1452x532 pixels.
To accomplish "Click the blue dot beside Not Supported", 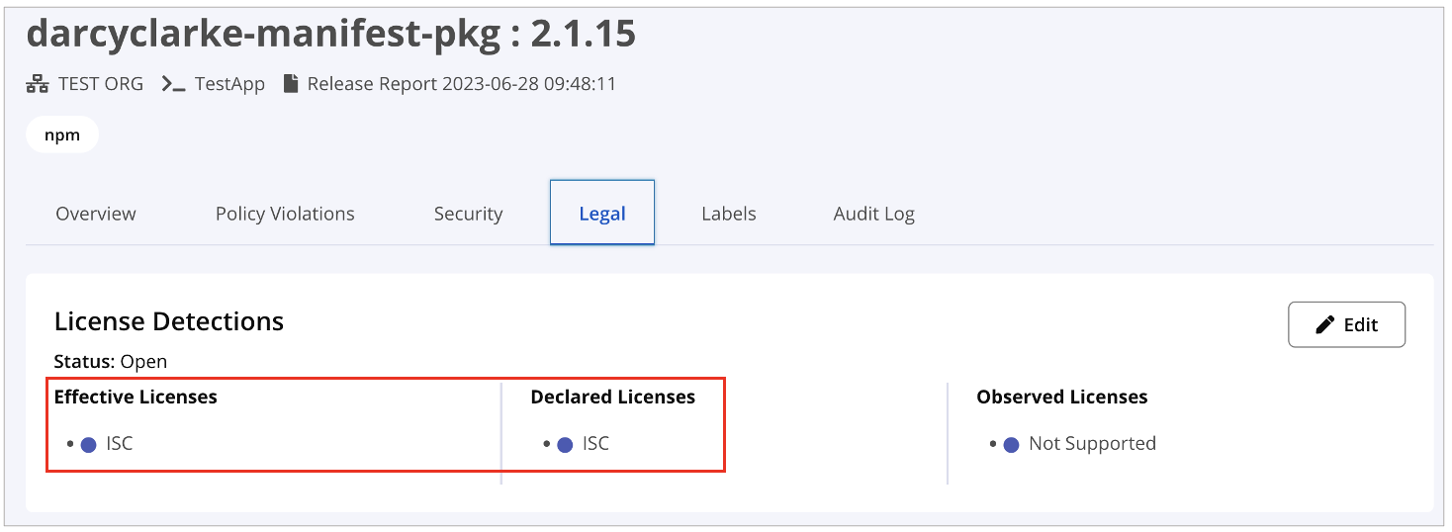I will point(1011,445).
